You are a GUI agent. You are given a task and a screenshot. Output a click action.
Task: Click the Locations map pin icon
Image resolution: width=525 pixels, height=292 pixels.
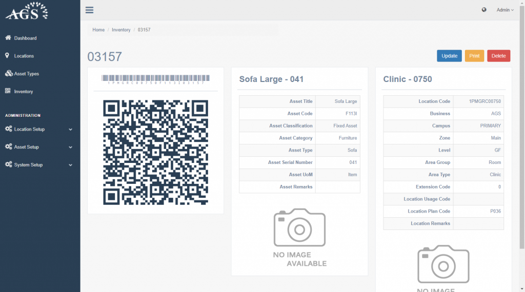click(8, 56)
